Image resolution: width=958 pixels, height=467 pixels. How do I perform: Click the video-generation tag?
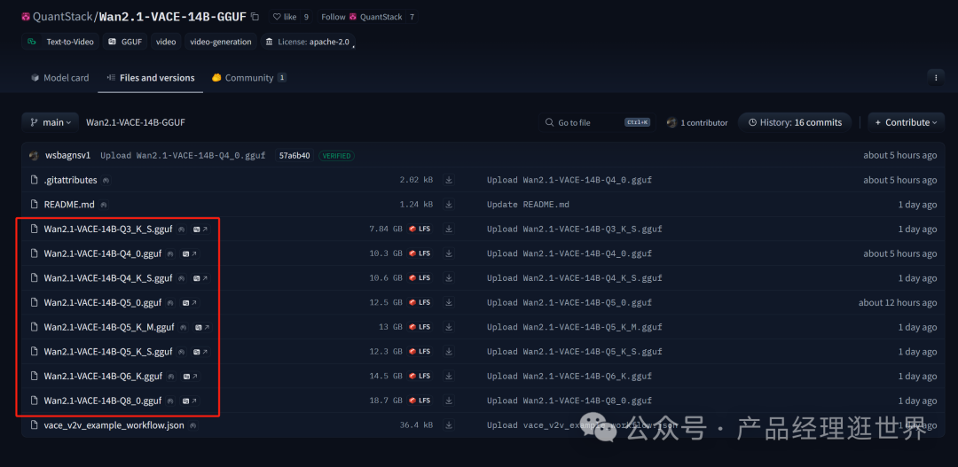[221, 42]
